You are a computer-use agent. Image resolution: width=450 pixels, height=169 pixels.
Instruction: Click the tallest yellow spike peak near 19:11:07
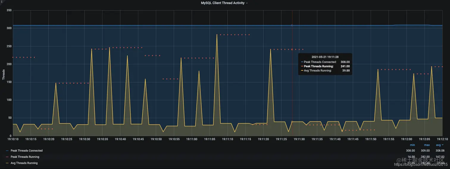pos(217,35)
